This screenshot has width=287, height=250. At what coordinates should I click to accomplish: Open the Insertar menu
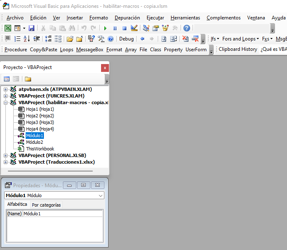click(x=75, y=18)
